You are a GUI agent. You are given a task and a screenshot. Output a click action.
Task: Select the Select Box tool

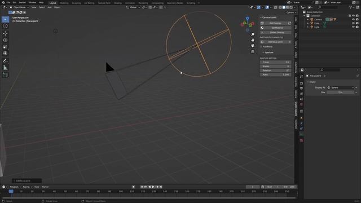point(5,19)
